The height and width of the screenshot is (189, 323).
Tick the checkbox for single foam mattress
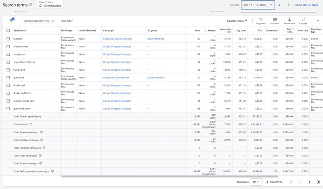pyautogui.click(x=8, y=62)
